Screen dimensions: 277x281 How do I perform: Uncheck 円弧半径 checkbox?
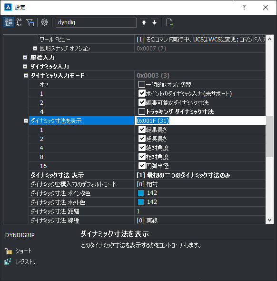(x=142, y=166)
